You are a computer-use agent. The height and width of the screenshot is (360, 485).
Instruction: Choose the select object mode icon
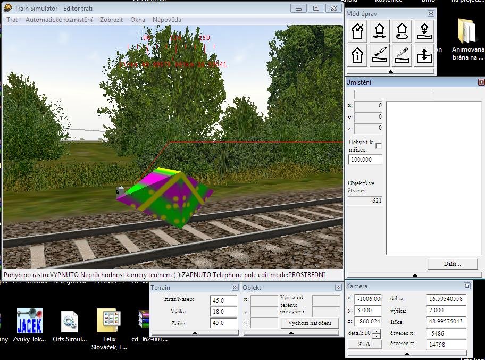[x=357, y=31]
